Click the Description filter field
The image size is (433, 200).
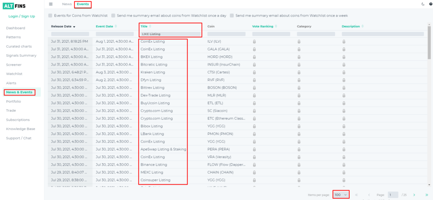[x=383, y=34]
